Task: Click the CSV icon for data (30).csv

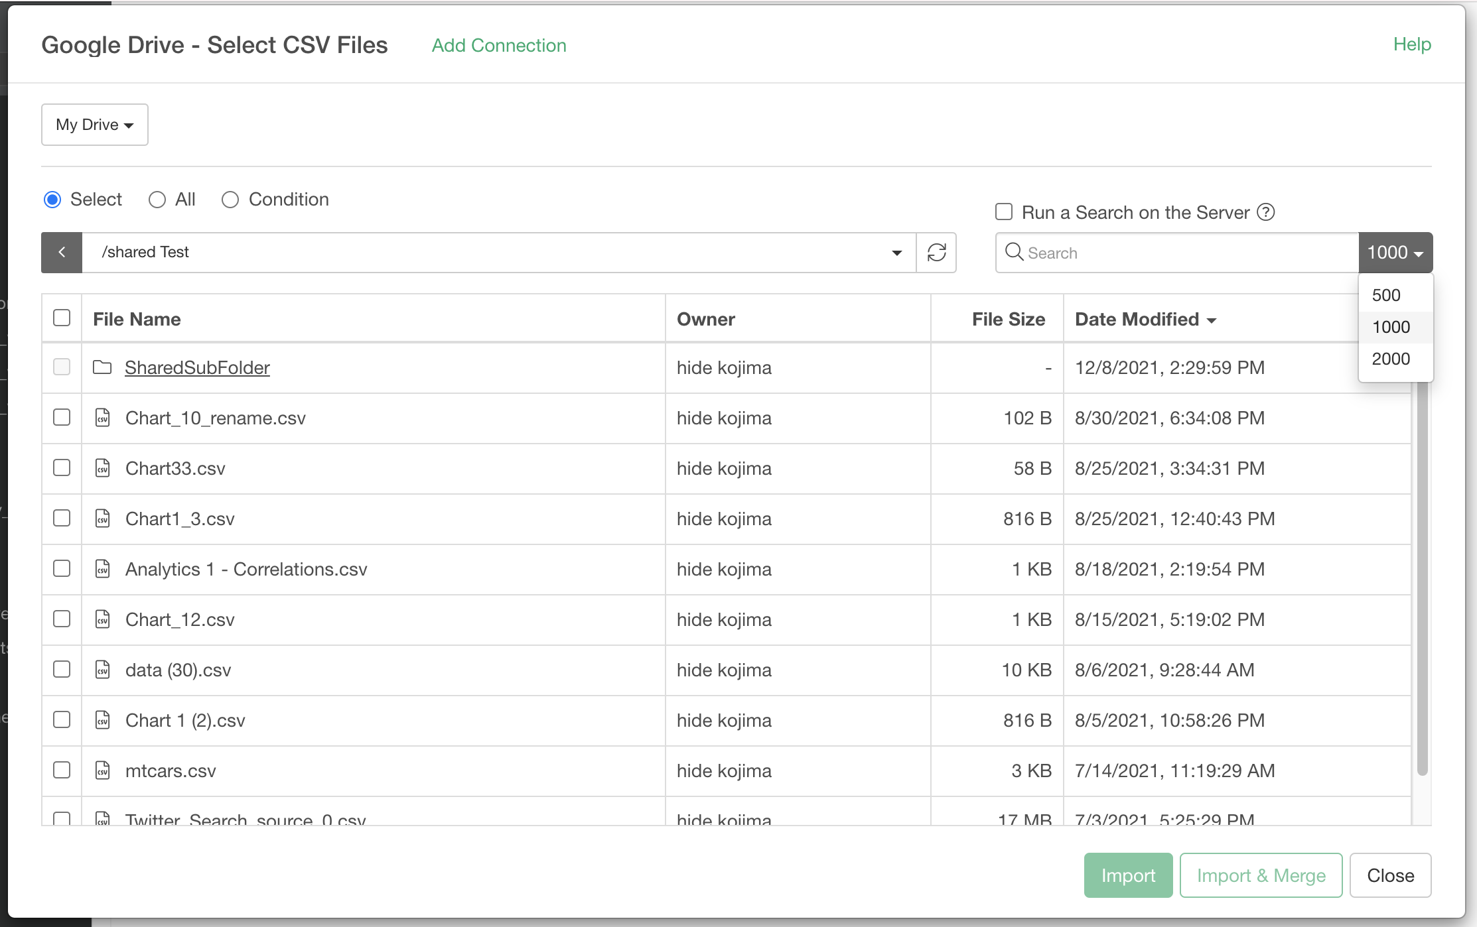Action: (x=103, y=670)
